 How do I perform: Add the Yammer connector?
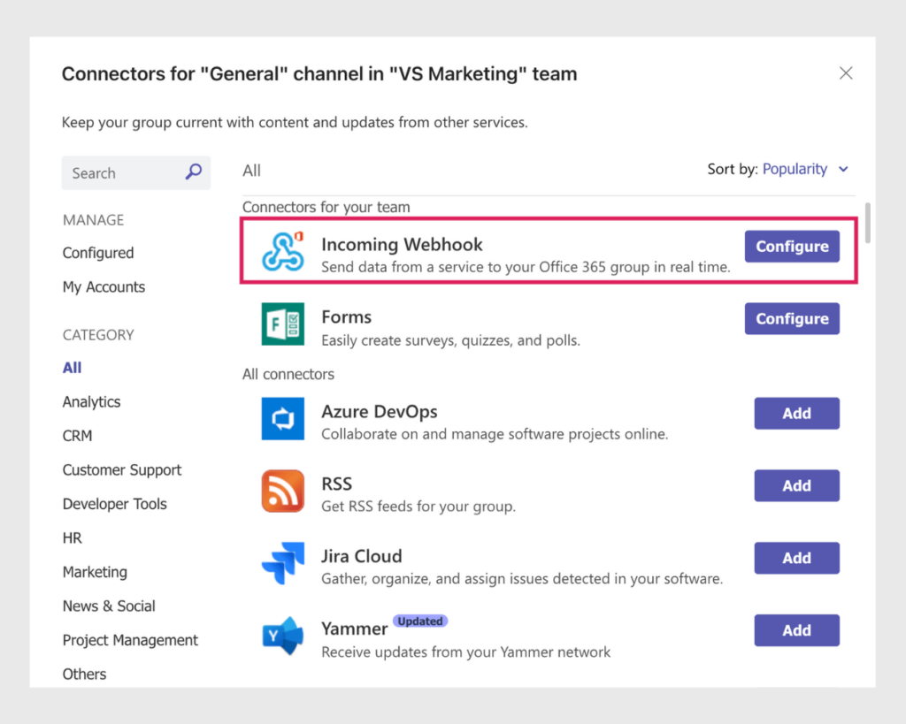796,630
